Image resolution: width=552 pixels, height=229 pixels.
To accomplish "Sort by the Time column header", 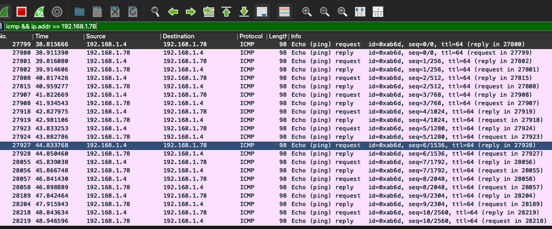I will 58,36.
